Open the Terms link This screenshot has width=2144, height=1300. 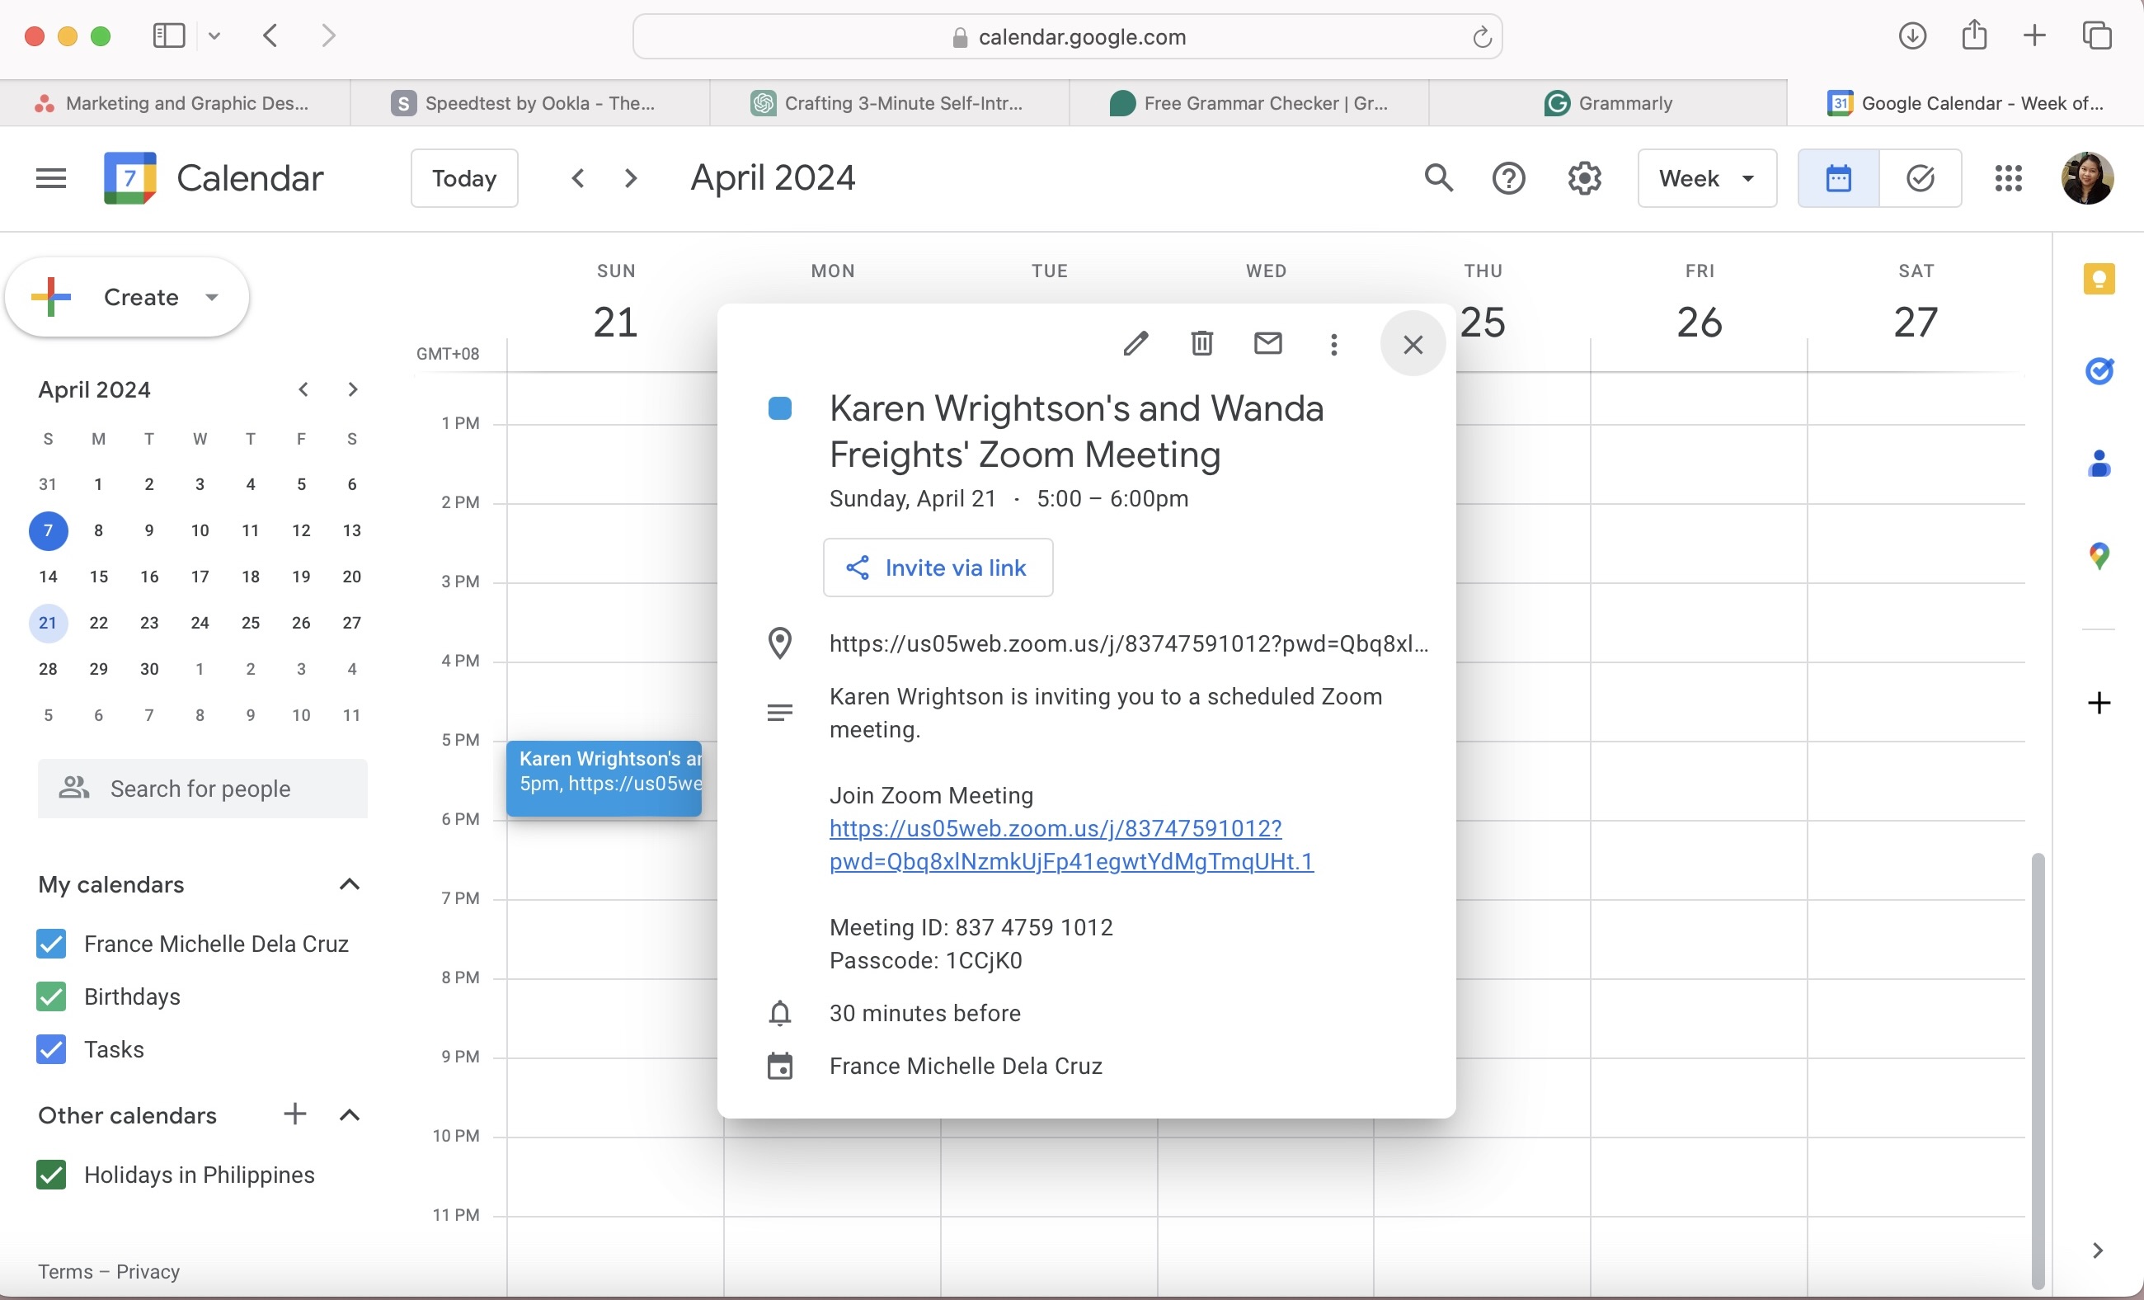(x=65, y=1271)
